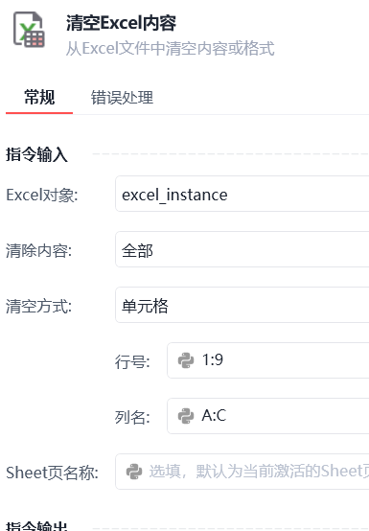Image resolution: width=369 pixels, height=531 pixels.
Task: Click the 指令输出 section header
Action: [x=36, y=526]
